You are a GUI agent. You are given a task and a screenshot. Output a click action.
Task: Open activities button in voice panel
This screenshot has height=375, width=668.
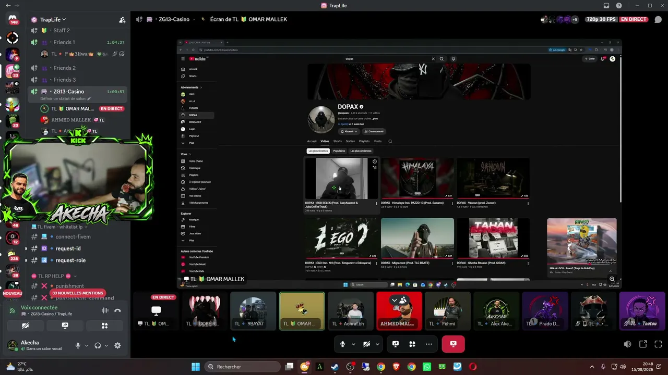point(104,326)
